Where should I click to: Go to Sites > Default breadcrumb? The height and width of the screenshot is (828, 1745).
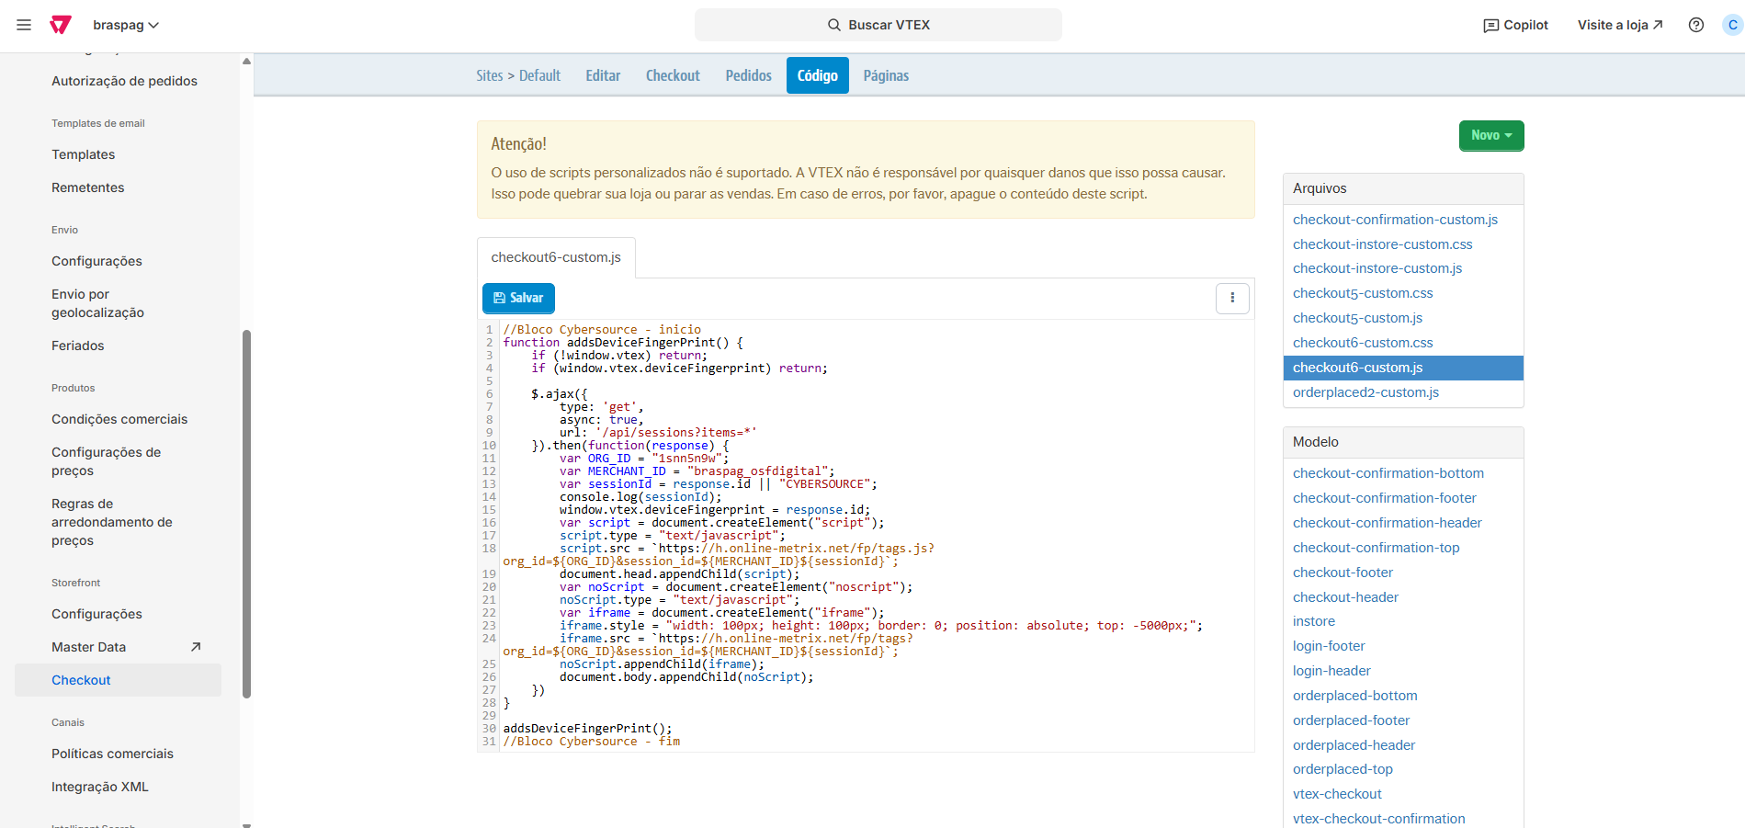pyautogui.click(x=518, y=75)
